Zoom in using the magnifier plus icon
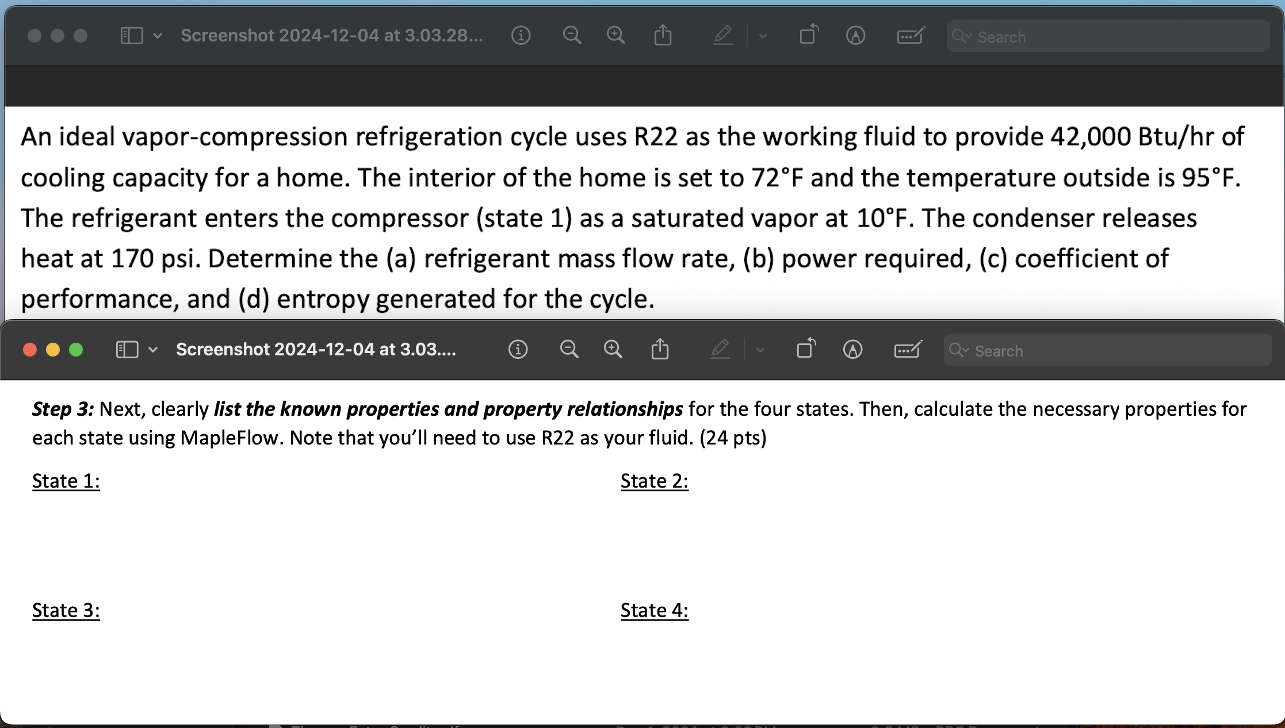Screen dimensions: 1285x728 point(615,36)
